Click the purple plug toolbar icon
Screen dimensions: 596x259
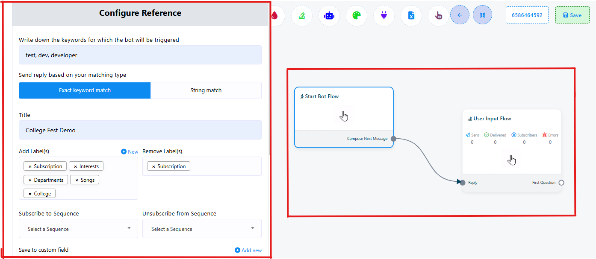(384, 15)
